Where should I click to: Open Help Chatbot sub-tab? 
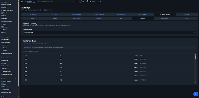coord(165,18)
